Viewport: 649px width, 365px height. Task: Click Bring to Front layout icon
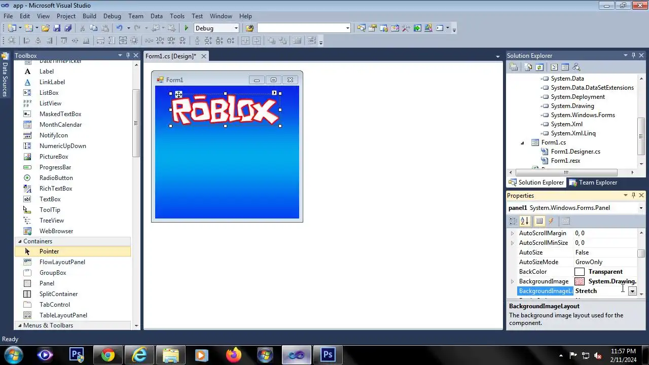pyautogui.click(x=272, y=41)
